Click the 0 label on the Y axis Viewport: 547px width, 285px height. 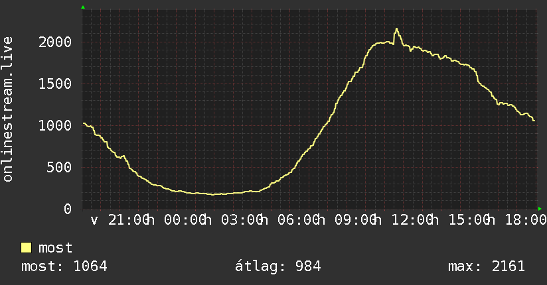68,209
